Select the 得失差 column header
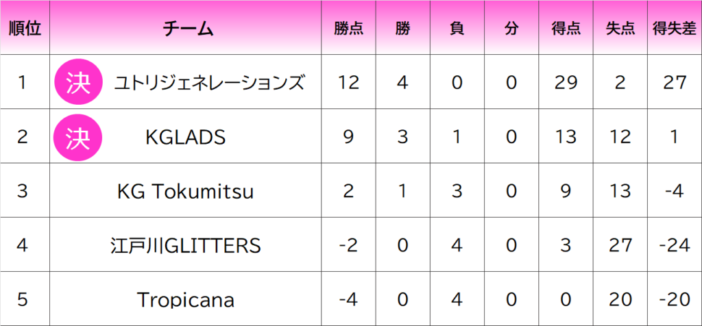 (674, 29)
